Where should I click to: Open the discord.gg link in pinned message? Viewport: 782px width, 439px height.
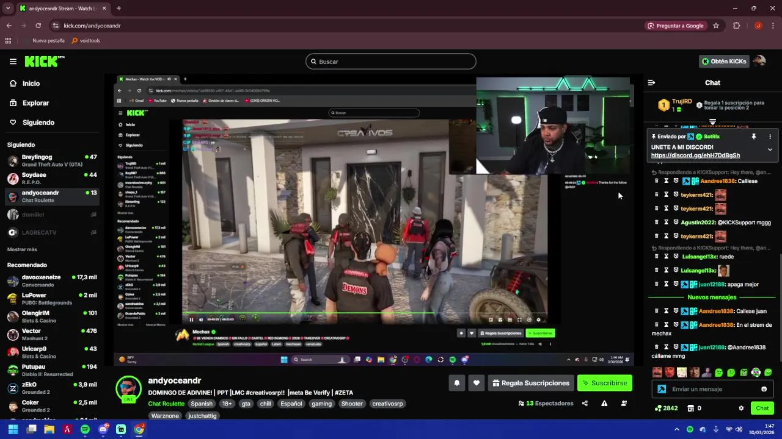[695, 155]
